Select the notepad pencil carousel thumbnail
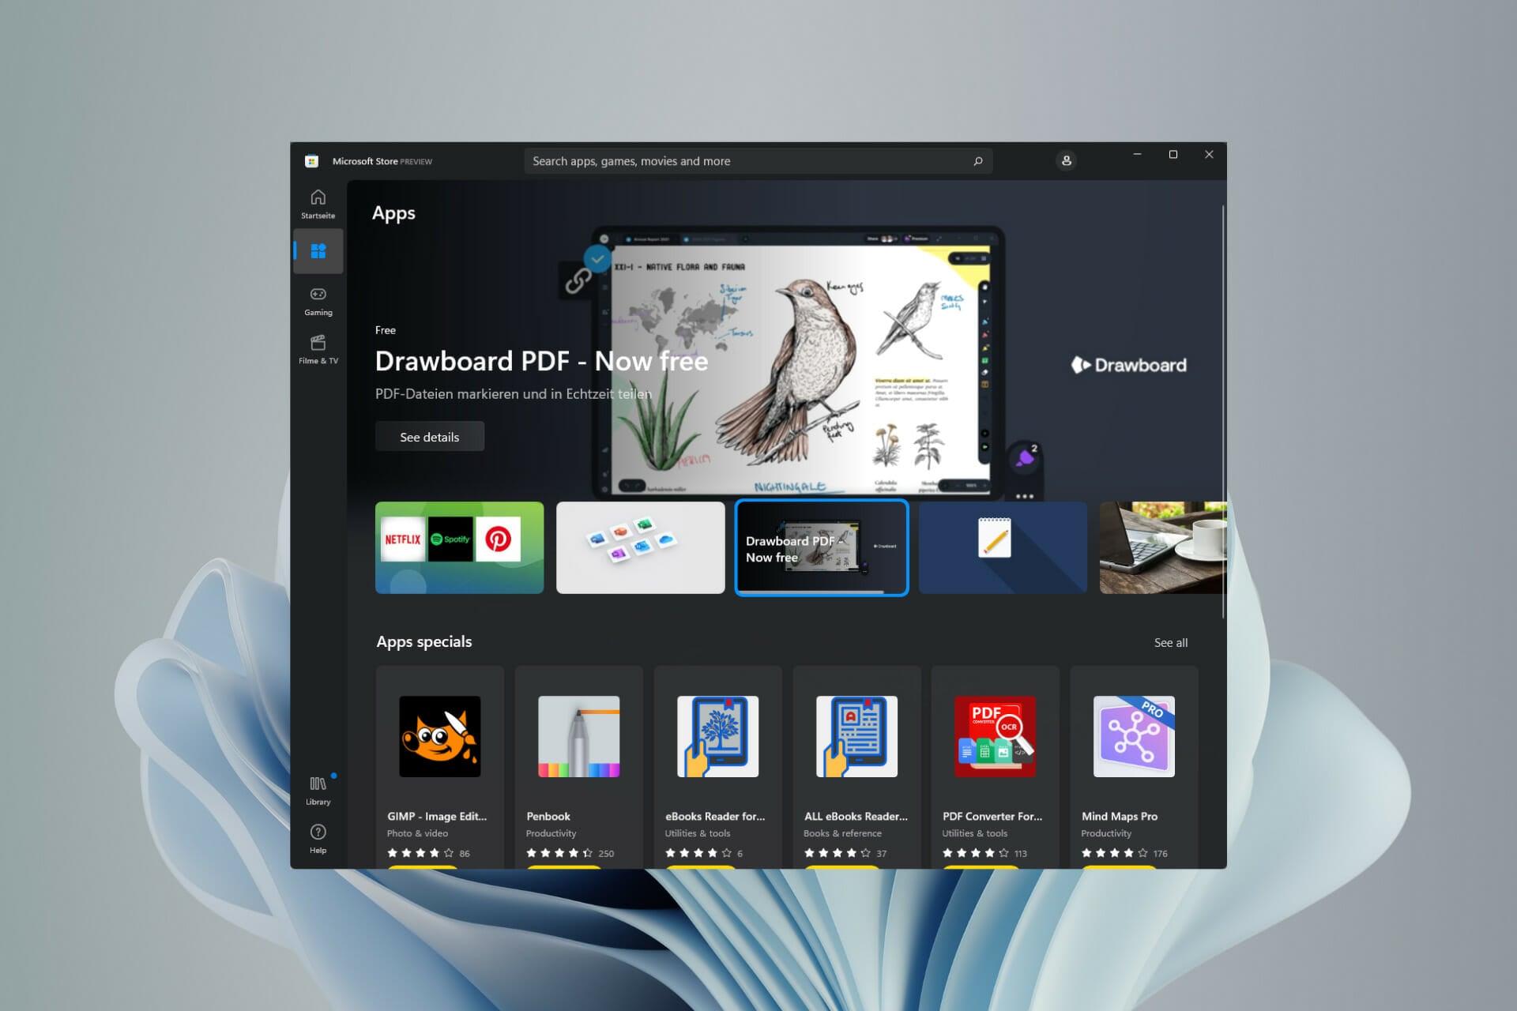The image size is (1517, 1011). click(x=1002, y=547)
